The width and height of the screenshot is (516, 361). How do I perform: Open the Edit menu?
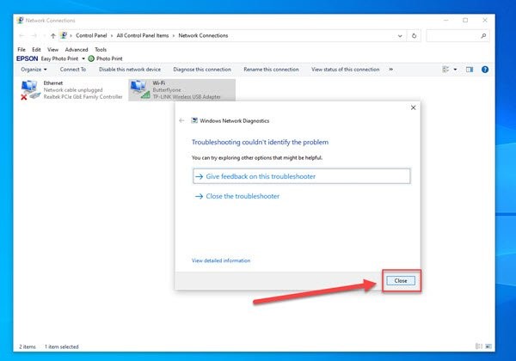[36, 50]
